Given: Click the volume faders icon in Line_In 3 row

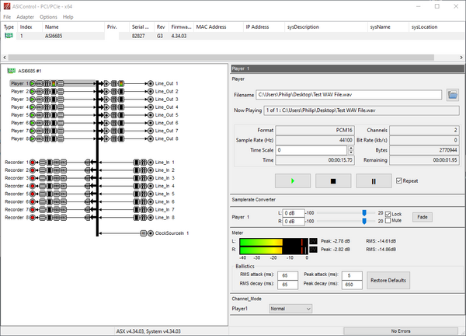Looking at the screenshot, I should 144,178.
